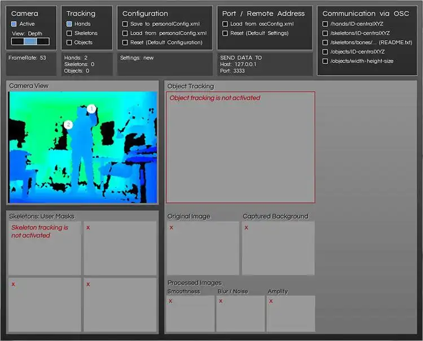This screenshot has height=341, width=423.
Task: Click the Smoothness panel red x
Action: 170,301
